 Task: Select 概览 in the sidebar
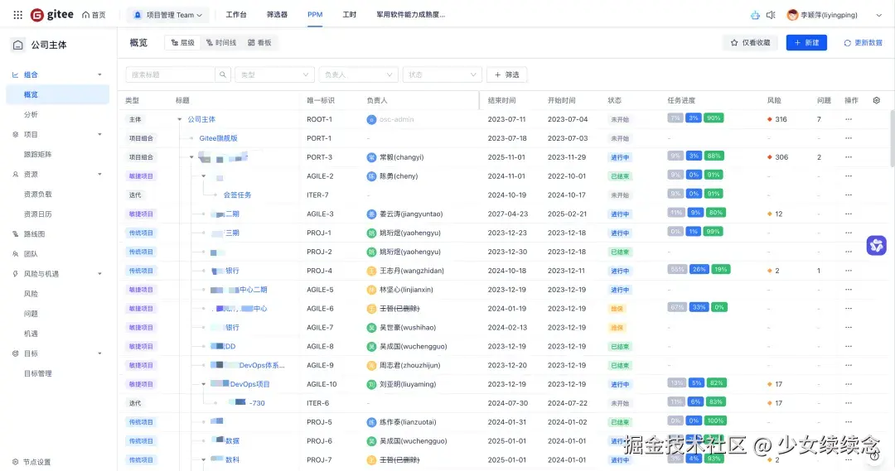58,94
